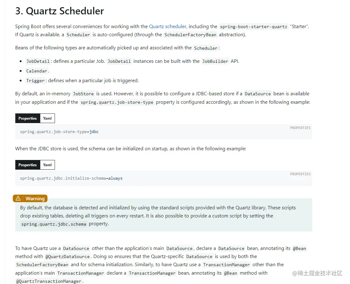Switch to the Yaml tab in first code example

pos(47,118)
